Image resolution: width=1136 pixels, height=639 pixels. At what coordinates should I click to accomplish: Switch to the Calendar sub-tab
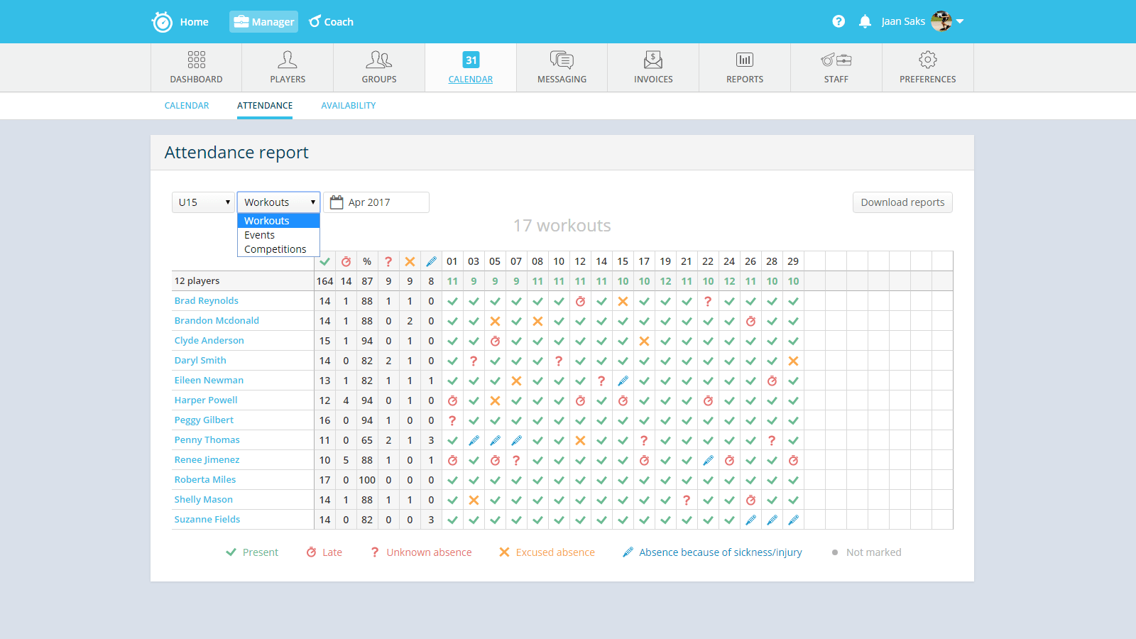click(x=187, y=106)
